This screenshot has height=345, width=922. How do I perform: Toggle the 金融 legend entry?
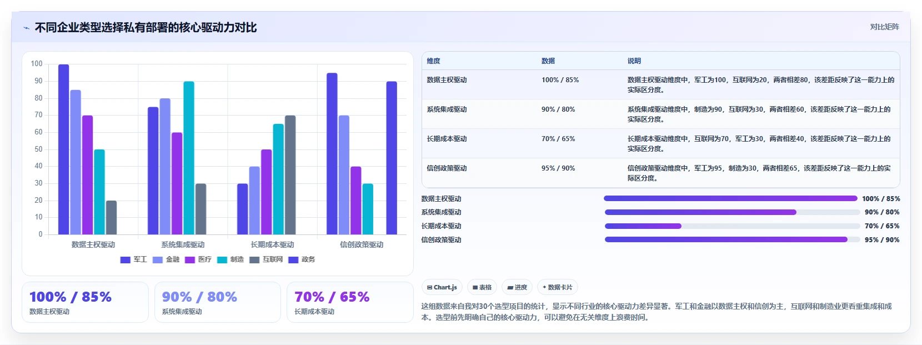pyautogui.click(x=166, y=259)
